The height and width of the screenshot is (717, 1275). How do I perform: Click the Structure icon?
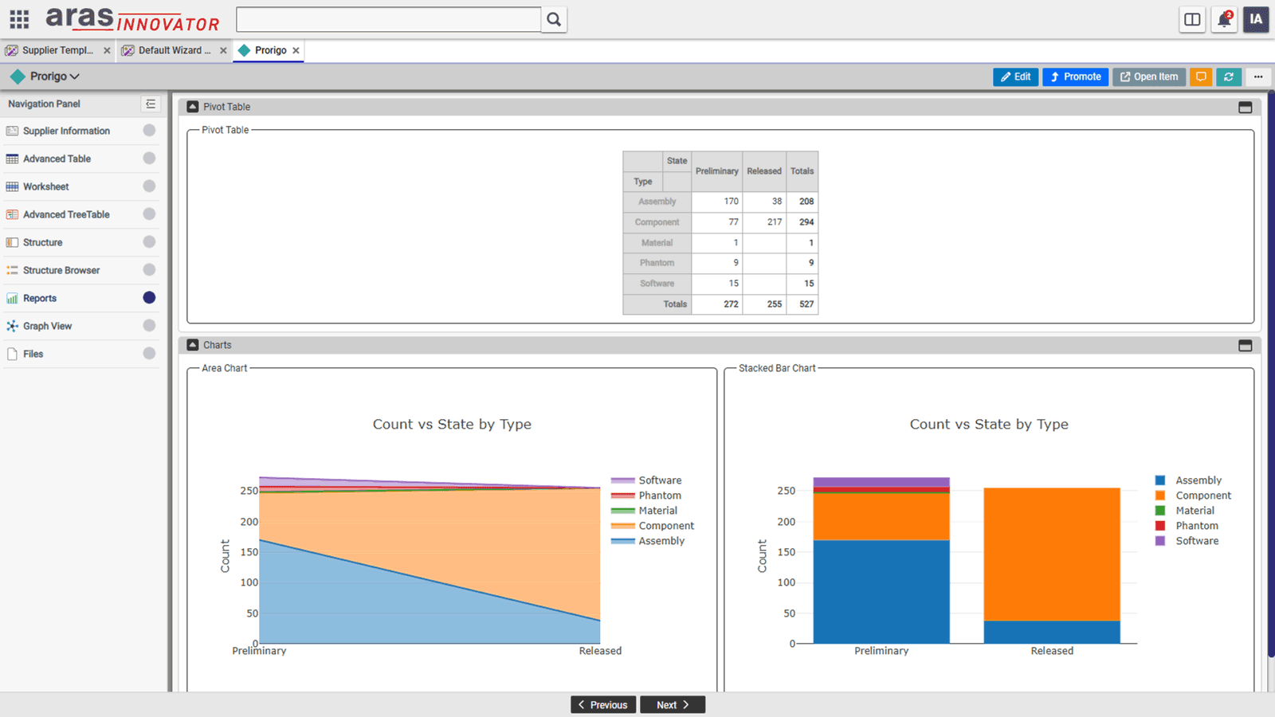12,242
